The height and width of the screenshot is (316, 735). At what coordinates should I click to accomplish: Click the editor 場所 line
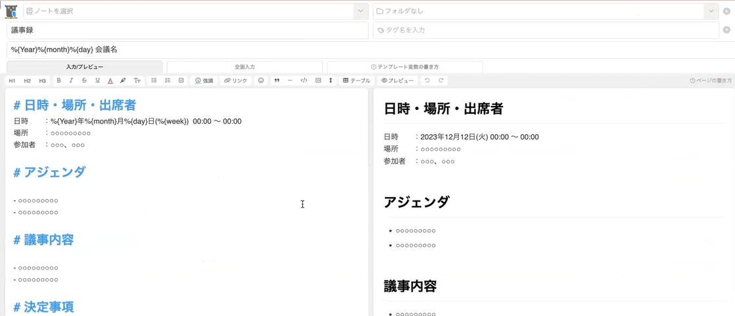pyautogui.click(x=52, y=133)
